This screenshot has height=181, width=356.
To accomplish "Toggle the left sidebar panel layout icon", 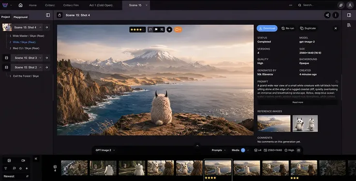I will [48, 15].
